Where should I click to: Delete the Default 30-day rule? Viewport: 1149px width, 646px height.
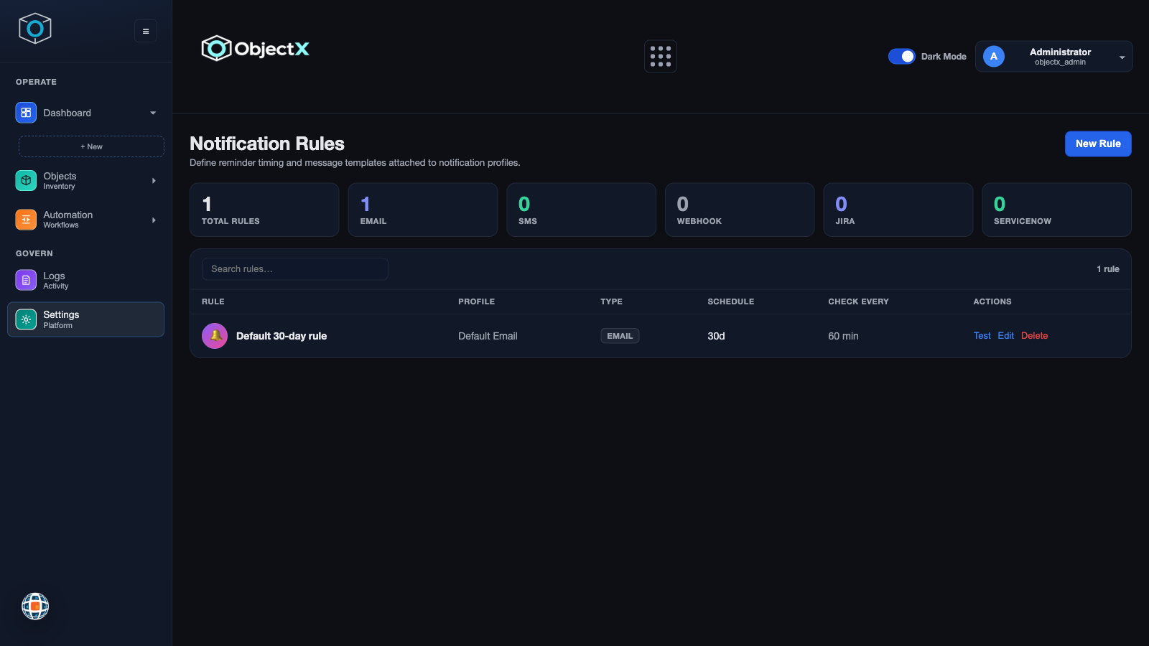(x=1034, y=336)
